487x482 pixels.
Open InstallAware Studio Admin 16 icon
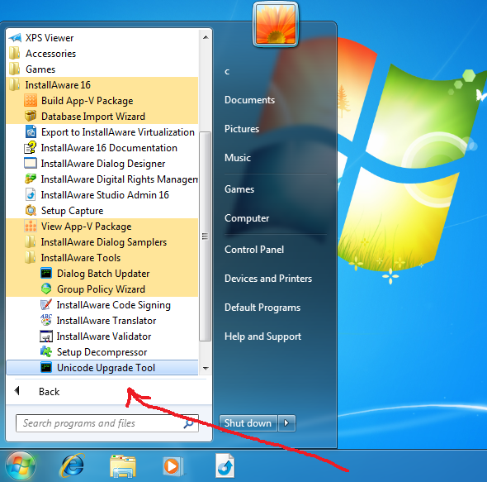coord(31,195)
